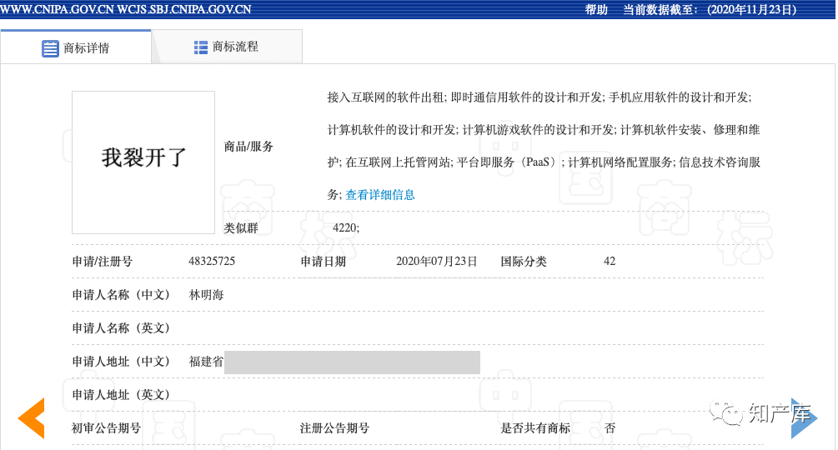
Task: Switch to the 商标流程 tab
Action: (227, 47)
